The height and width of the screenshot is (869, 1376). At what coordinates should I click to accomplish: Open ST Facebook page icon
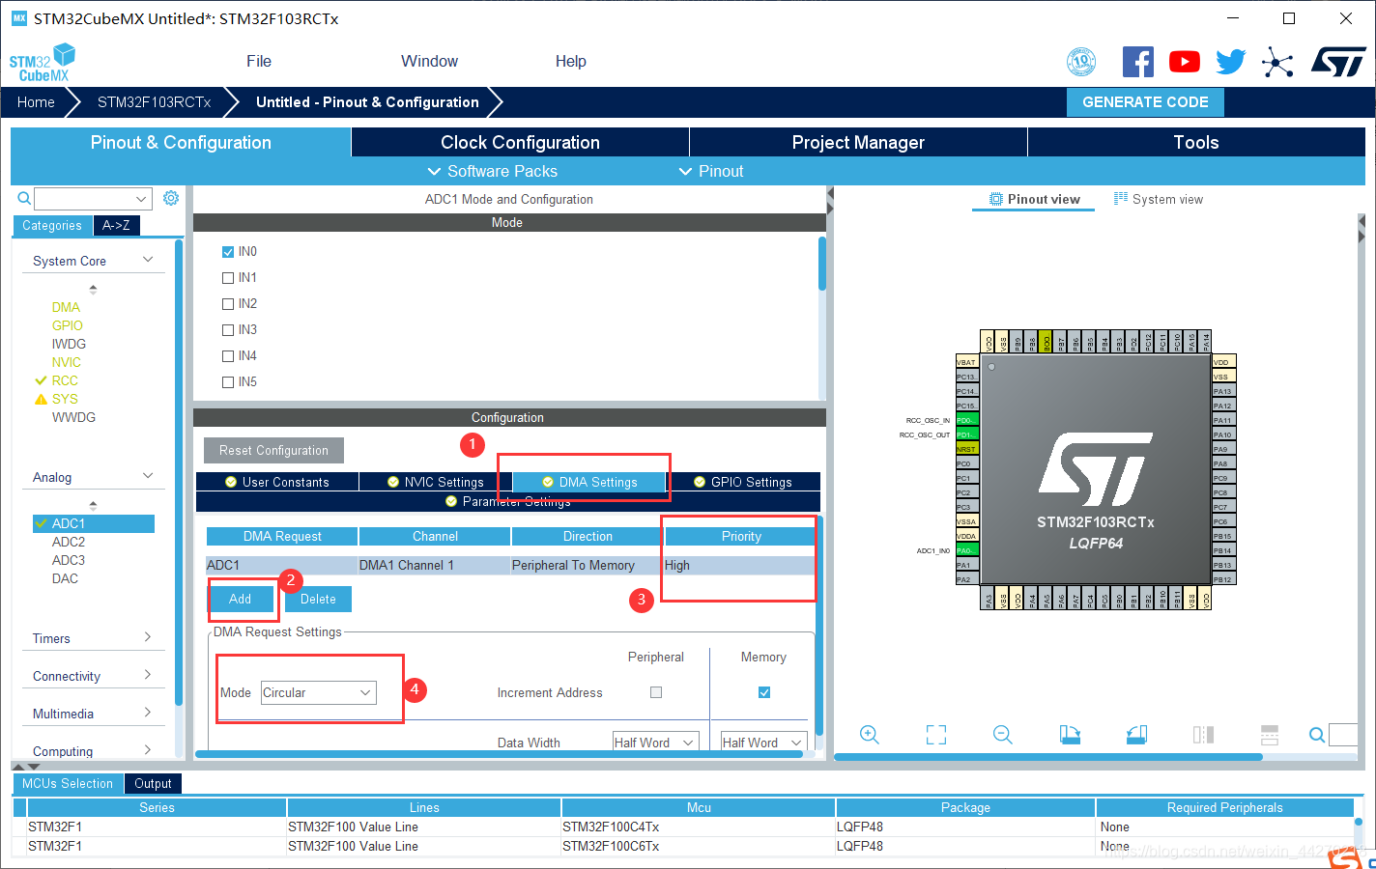click(1138, 62)
